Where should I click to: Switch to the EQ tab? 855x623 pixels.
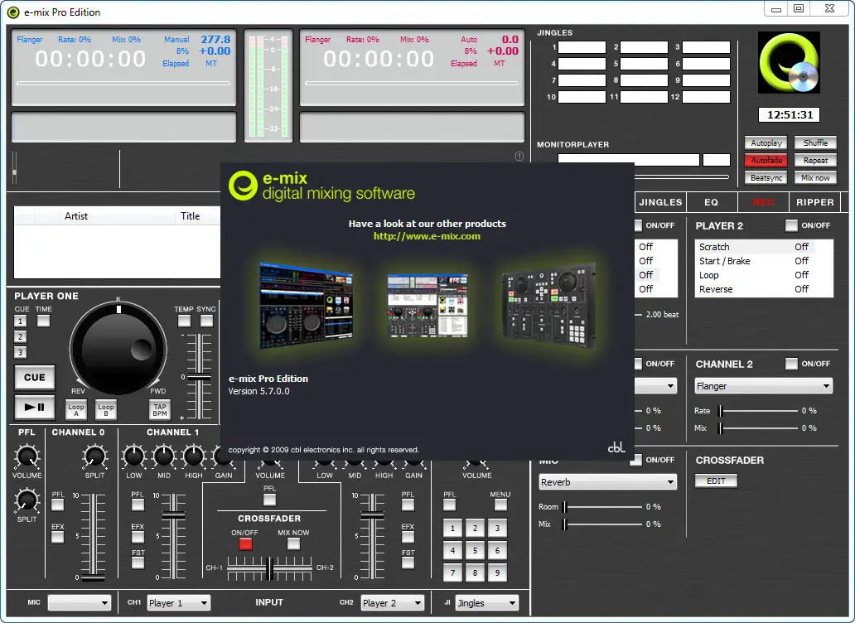point(712,202)
